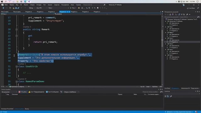This screenshot has width=201, height=113.
Task: Switch to the Developer PowerShell tab
Action: (7, 109)
